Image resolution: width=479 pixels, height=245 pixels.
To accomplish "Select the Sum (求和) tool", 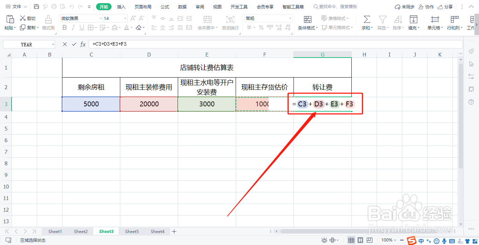I will (x=366, y=22).
